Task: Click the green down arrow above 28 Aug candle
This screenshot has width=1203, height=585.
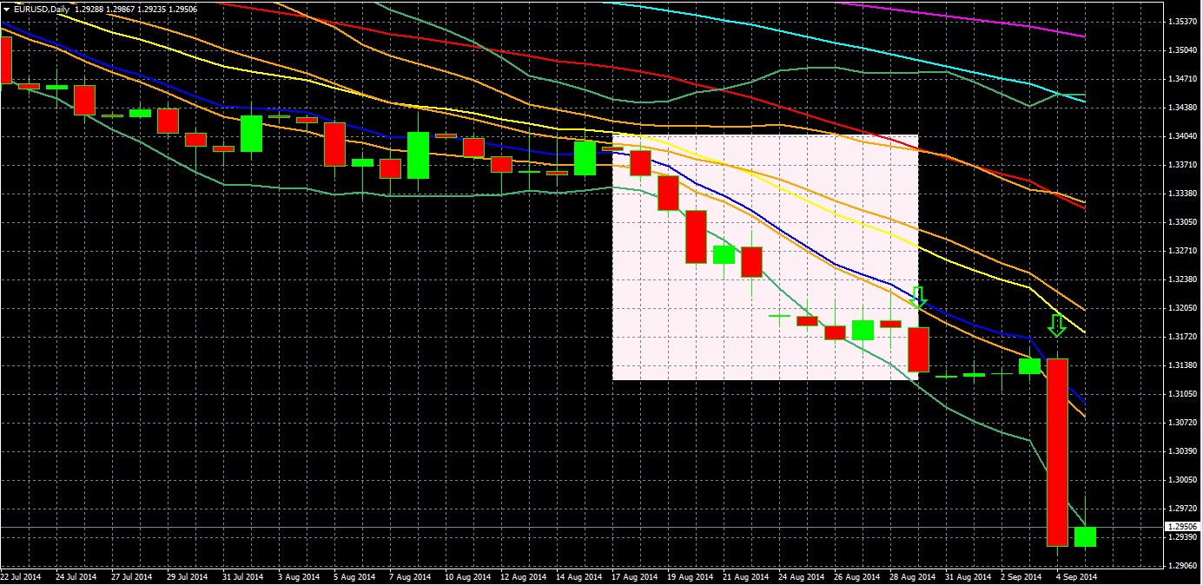Action: (x=919, y=298)
